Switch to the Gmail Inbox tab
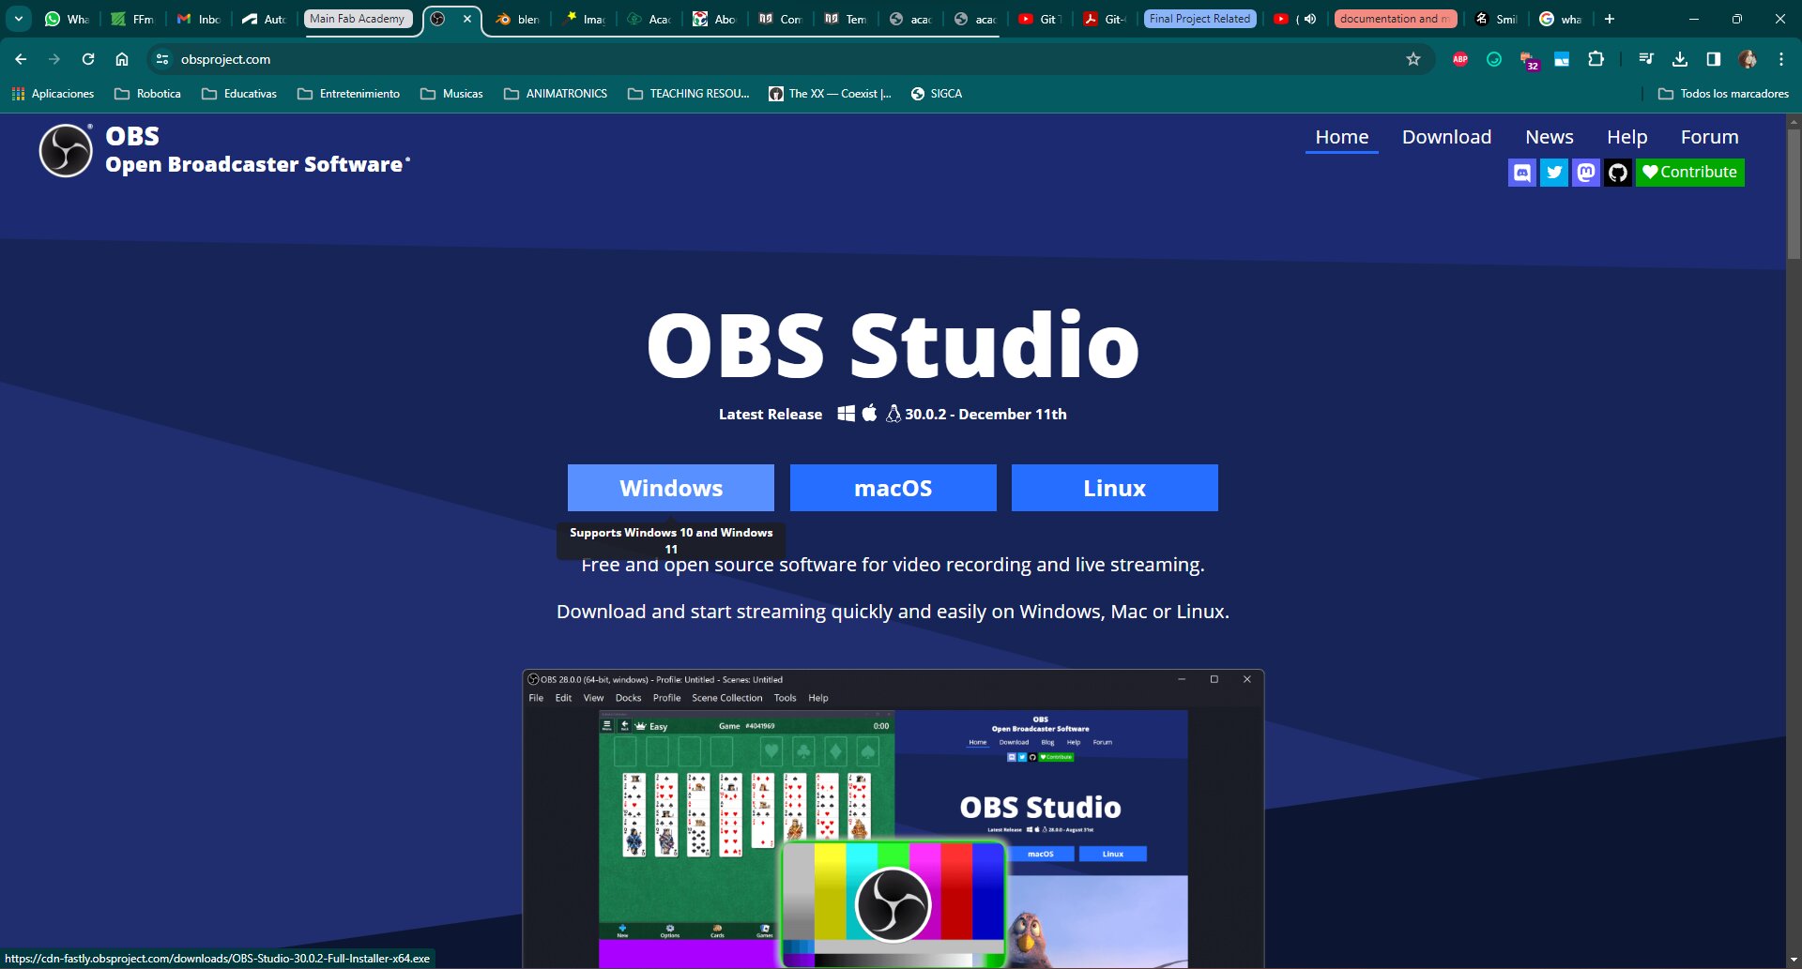This screenshot has height=969, width=1802. pos(198,19)
